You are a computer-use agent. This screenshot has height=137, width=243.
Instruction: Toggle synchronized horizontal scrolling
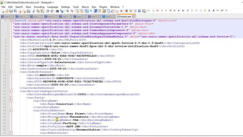click(81, 11)
